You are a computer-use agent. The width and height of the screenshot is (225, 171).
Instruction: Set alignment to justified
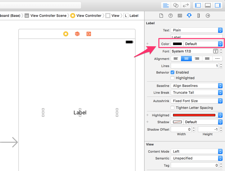[207, 59]
